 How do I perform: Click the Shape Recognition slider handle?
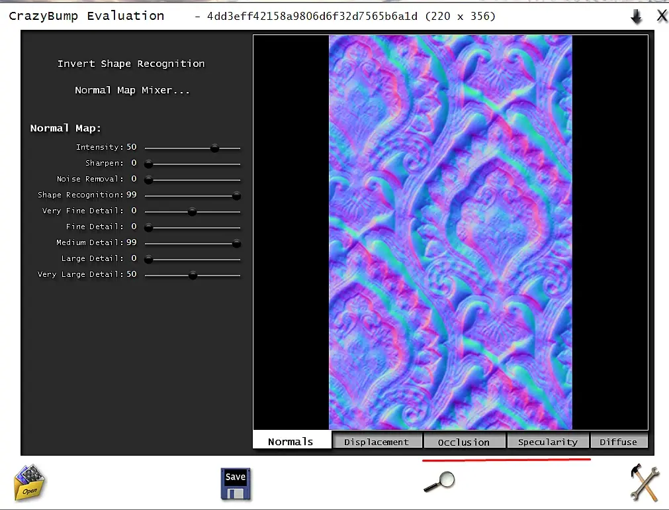click(x=236, y=196)
